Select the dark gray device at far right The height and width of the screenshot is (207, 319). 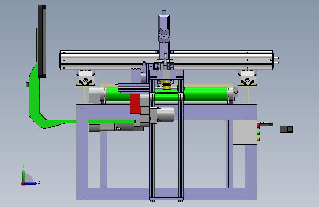coord(286,129)
